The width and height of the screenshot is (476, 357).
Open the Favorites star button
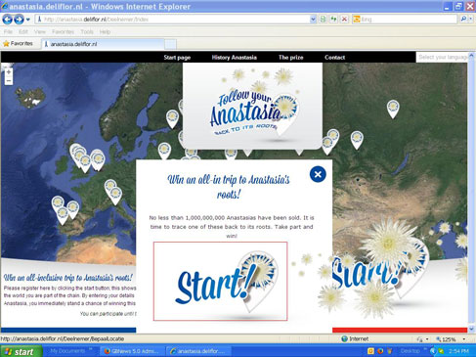[x=18, y=43]
